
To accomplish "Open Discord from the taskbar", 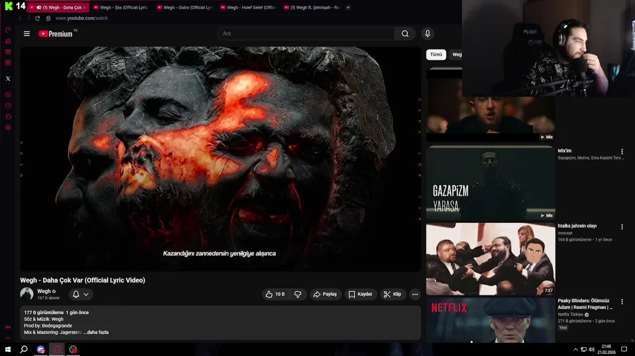I will coord(41,350).
